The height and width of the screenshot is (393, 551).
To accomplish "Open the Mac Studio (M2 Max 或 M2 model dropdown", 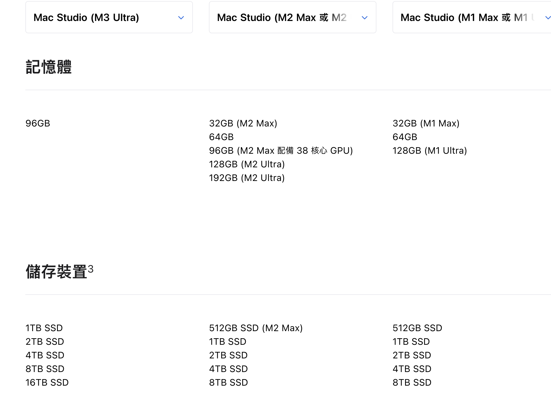I will [x=292, y=17].
